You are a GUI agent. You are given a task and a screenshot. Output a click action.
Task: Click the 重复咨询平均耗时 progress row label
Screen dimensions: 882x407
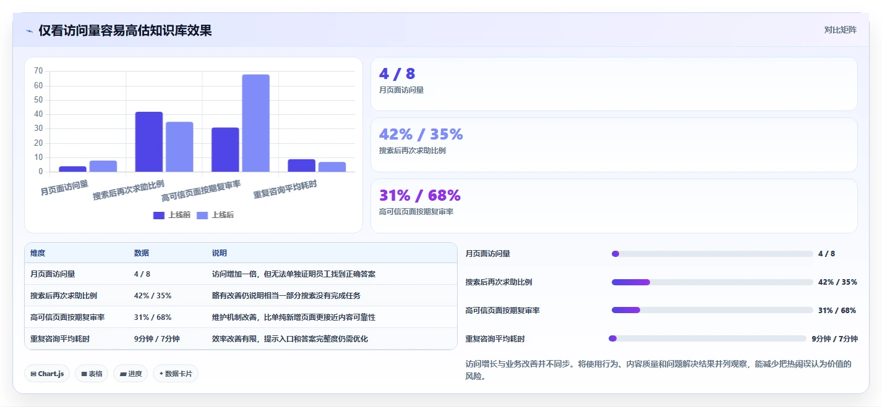(x=495, y=338)
